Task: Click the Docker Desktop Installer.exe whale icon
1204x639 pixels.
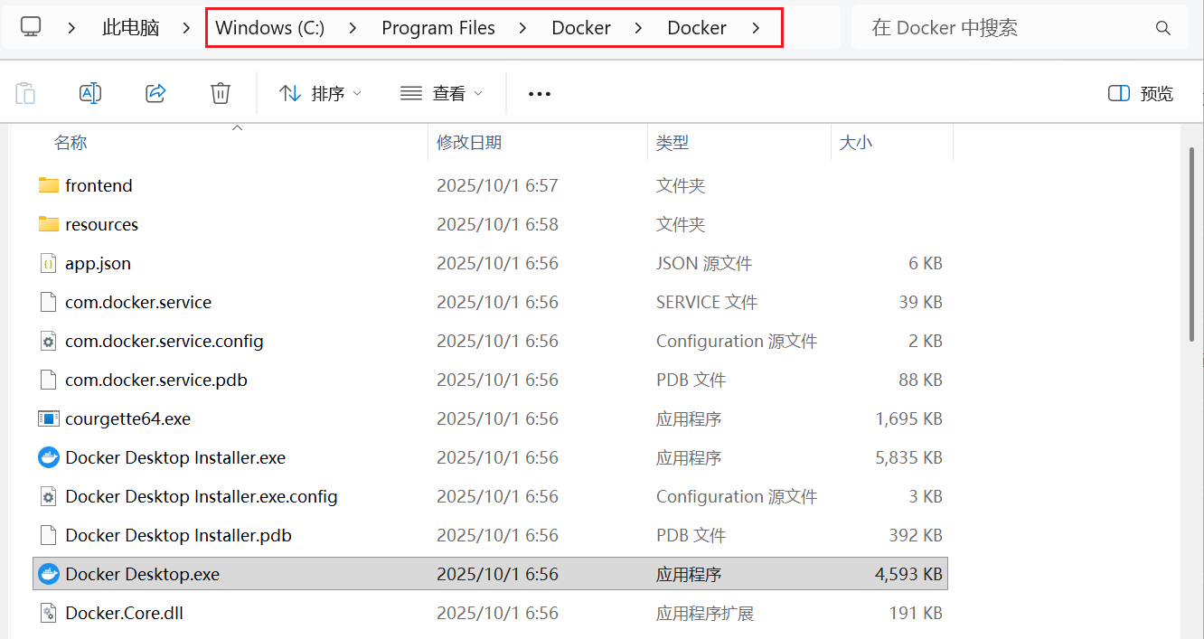Action: point(49,457)
